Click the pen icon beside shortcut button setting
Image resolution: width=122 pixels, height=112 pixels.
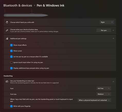click(x=7, y=30)
